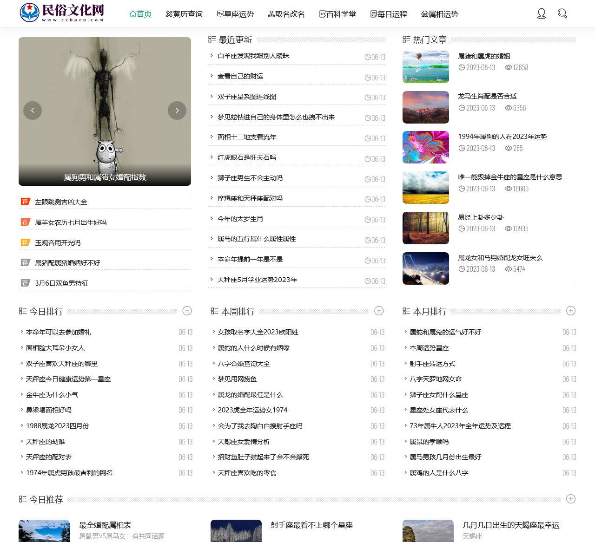Click the user account icon in header
This screenshot has width=595, height=542.
541,13
